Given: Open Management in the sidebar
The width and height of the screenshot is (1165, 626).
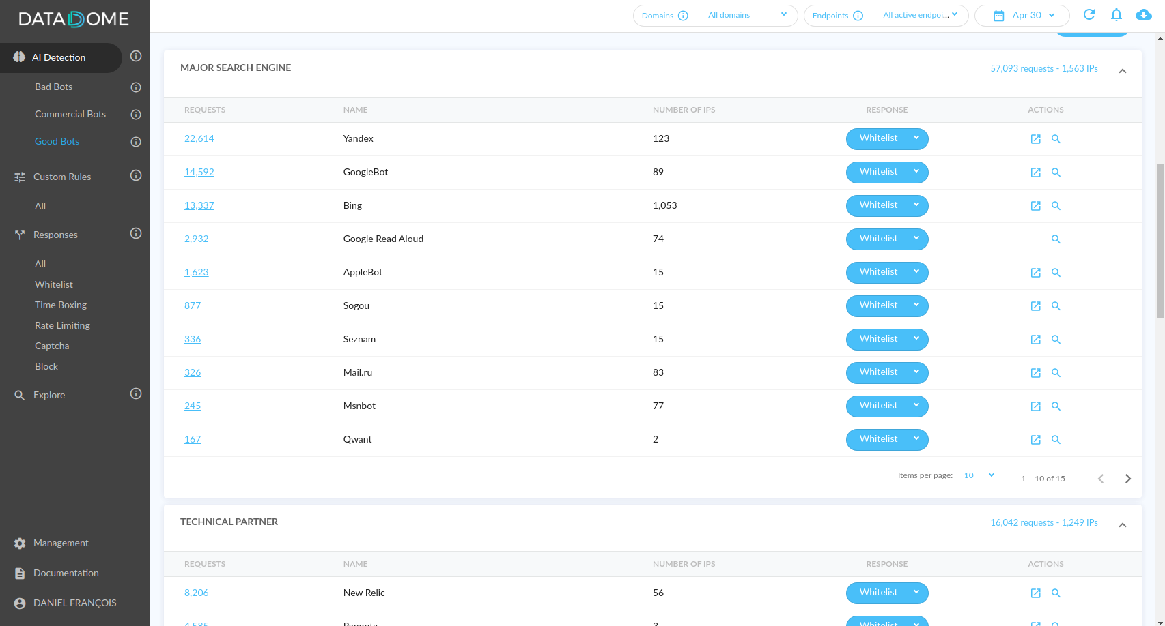Looking at the screenshot, I should tap(61, 543).
